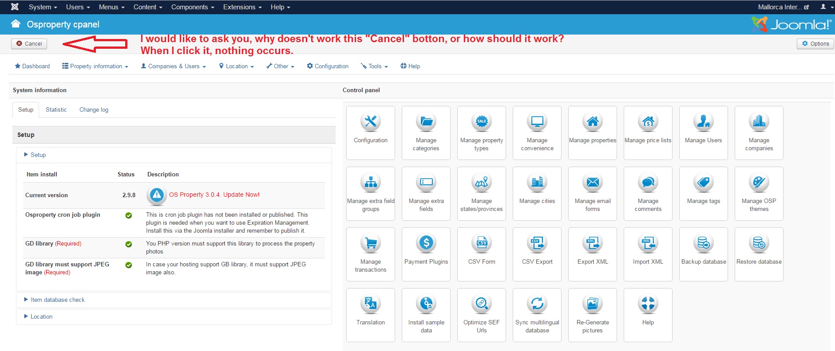835x351 pixels.
Task: Open the top Help menu
Action: pos(280,7)
